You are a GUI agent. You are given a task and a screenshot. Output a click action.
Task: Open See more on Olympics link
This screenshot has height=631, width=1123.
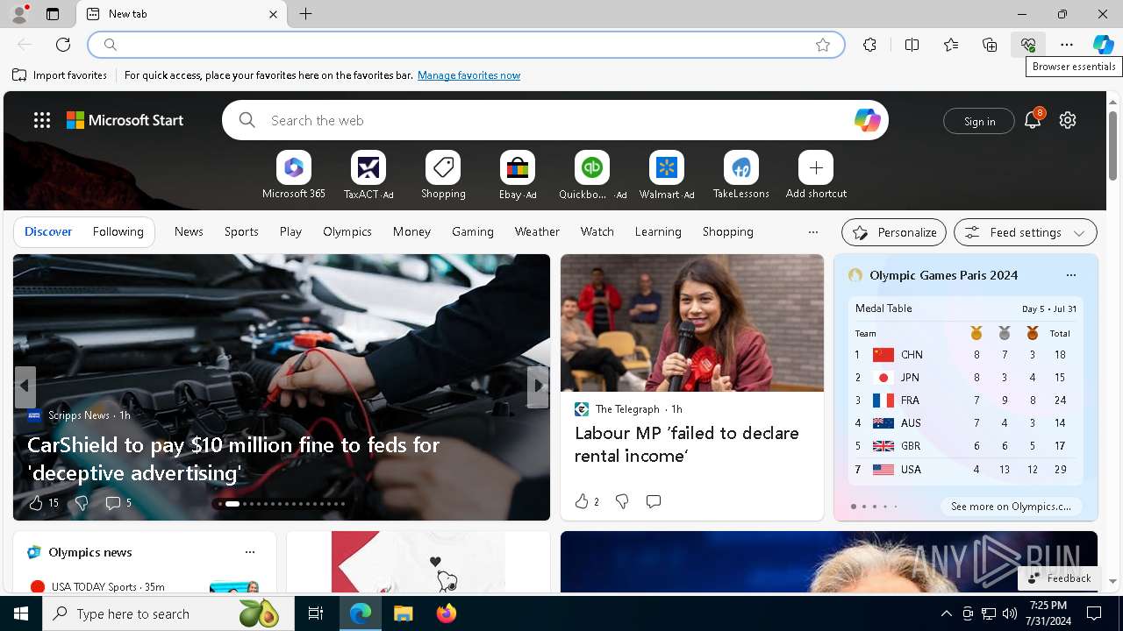[1011, 507]
